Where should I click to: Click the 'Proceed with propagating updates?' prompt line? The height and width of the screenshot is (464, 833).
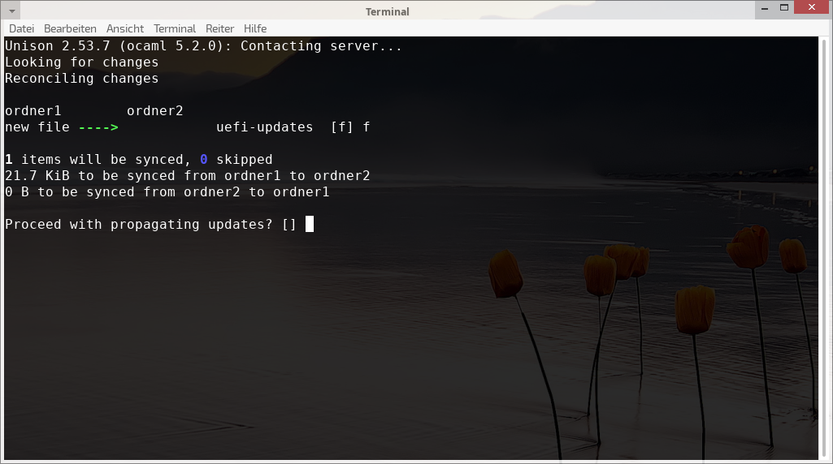[x=150, y=225]
